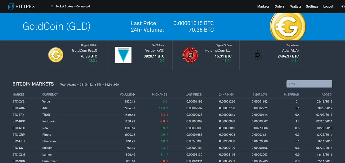Sort by the 24HR LOW column header
The width and height of the screenshot is (345, 163).
[x=260, y=95]
